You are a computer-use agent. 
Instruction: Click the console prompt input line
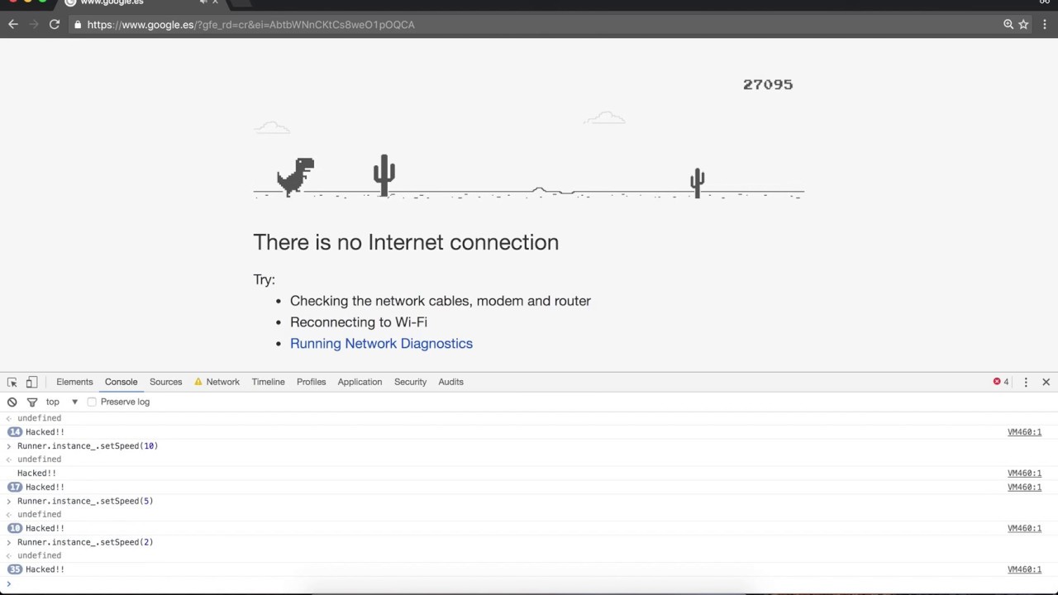click(529, 584)
